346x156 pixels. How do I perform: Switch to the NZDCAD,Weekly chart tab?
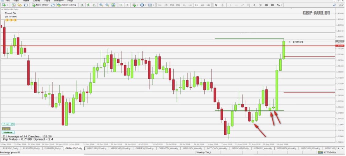(217, 148)
